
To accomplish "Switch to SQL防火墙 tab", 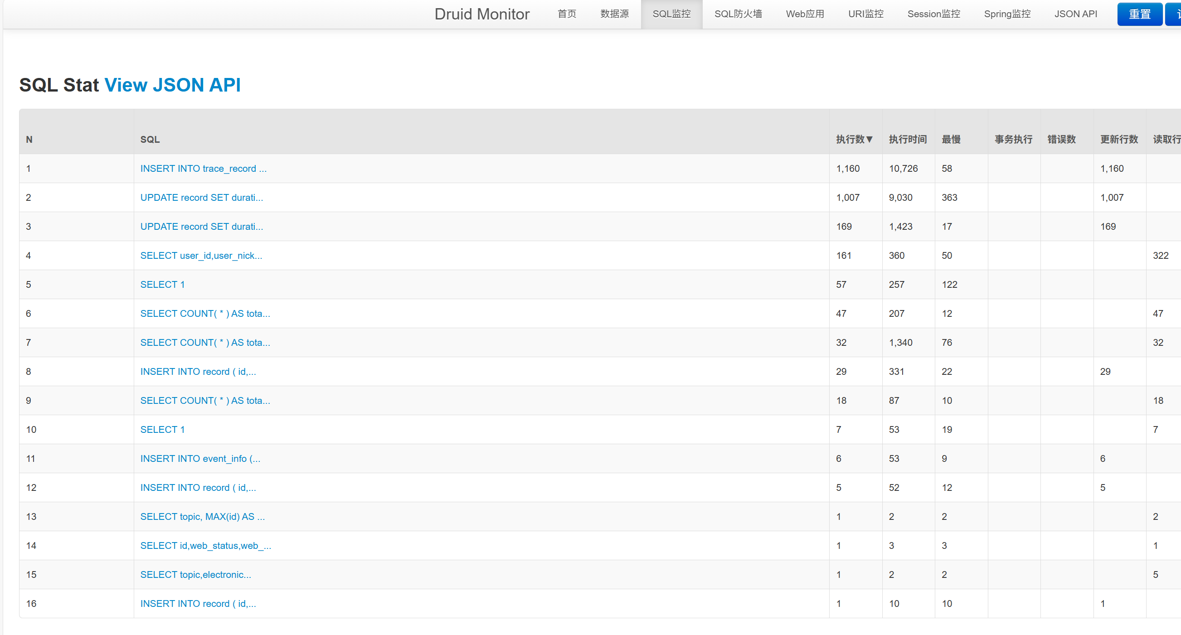I will [738, 14].
